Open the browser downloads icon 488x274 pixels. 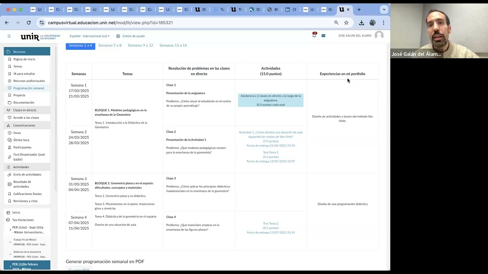tap(361, 23)
